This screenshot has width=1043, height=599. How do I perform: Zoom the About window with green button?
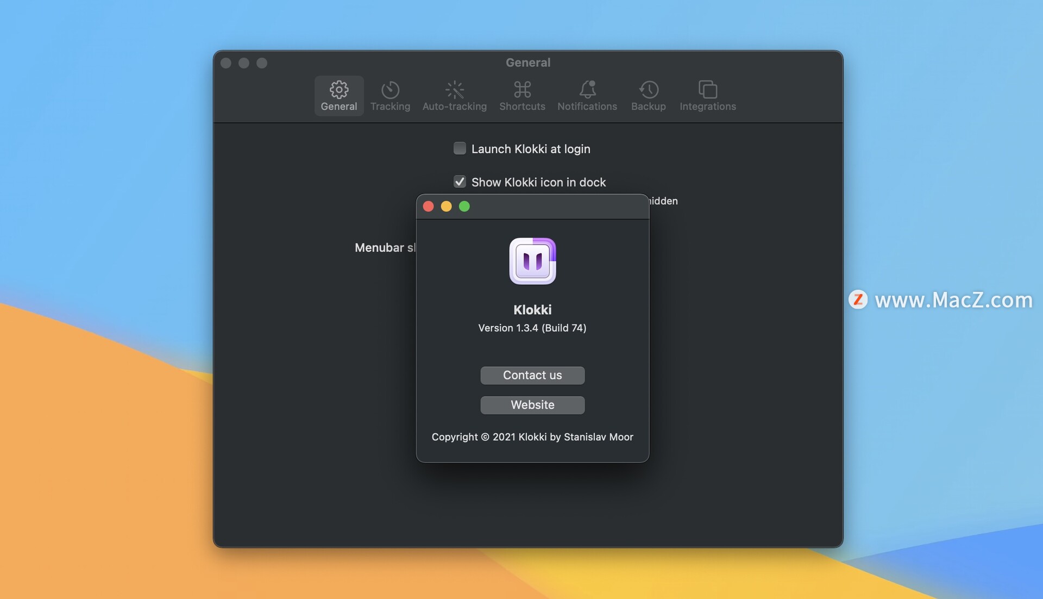tap(464, 207)
